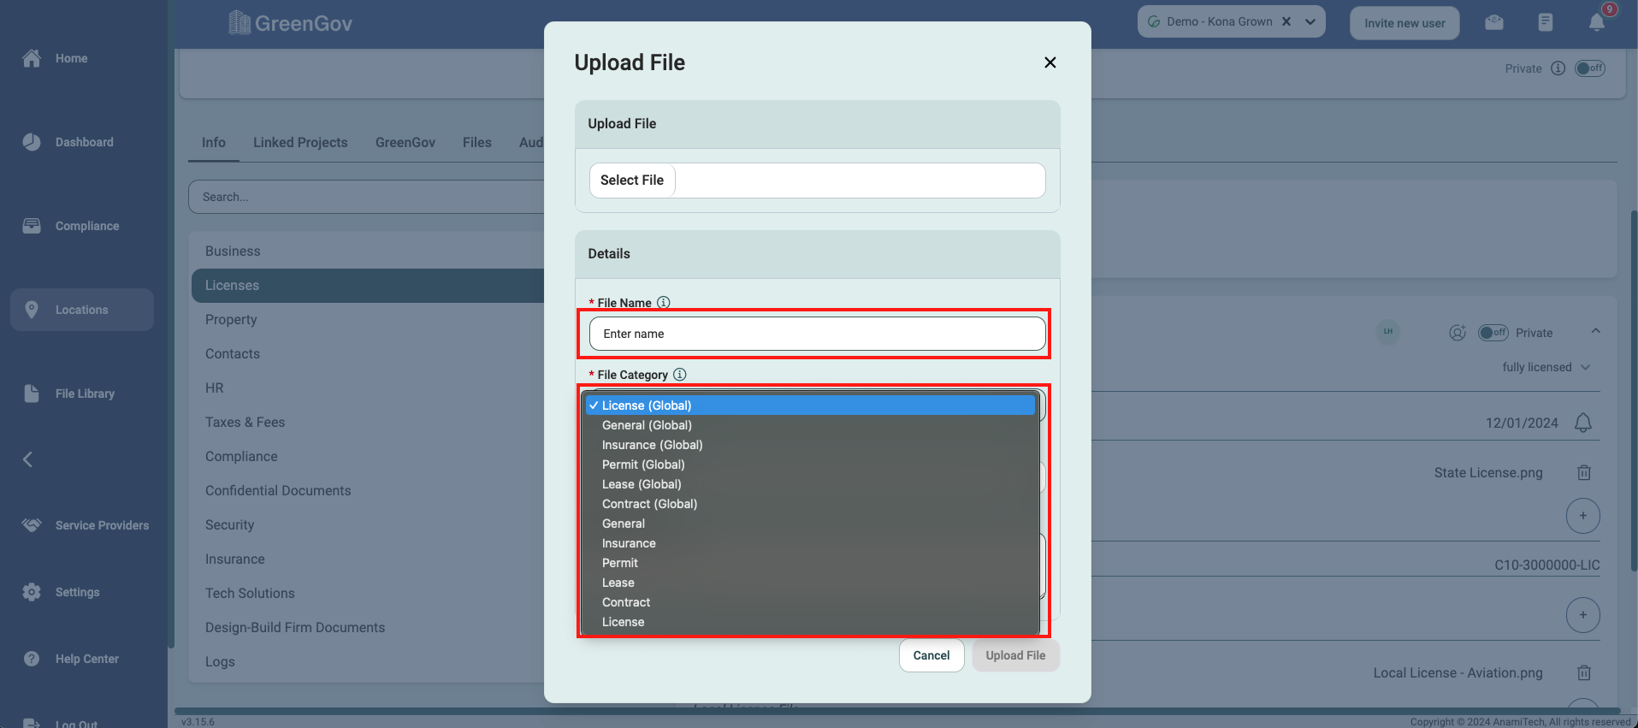Toggle the top Private switch
This screenshot has width=1638, height=728.
tap(1589, 68)
